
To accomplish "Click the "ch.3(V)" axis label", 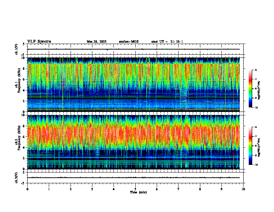I will [17, 178].
